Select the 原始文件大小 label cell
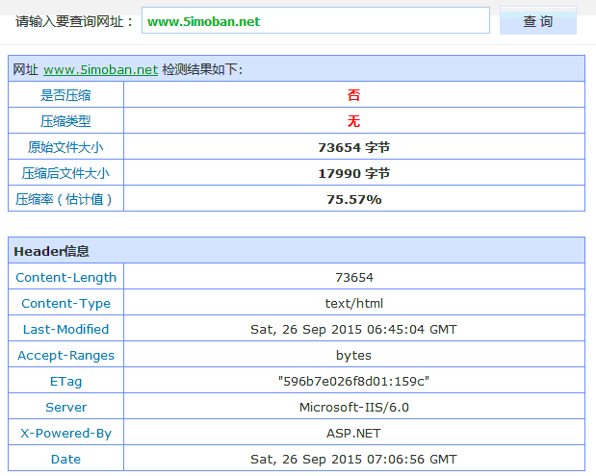Image resolution: width=596 pixels, height=476 pixels. click(65, 147)
